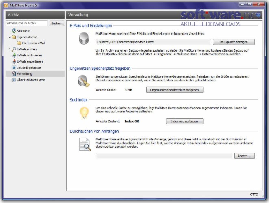Click the Durchsuchen von Anhängen heading
Viewport: 269px width, 203px height.
click(x=94, y=131)
